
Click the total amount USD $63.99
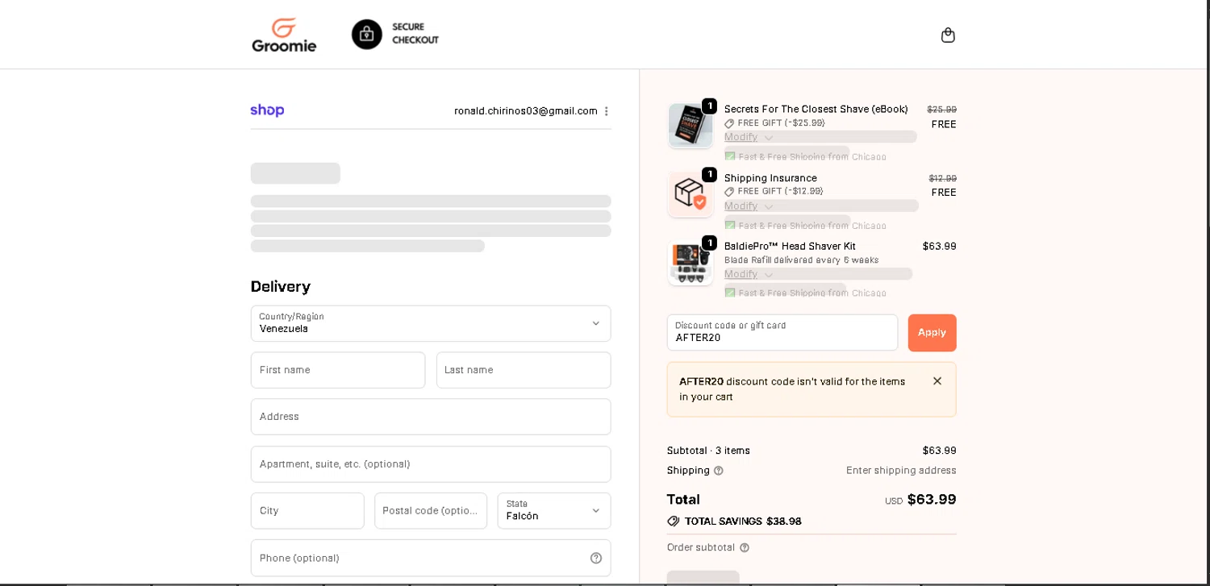pos(920,500)
